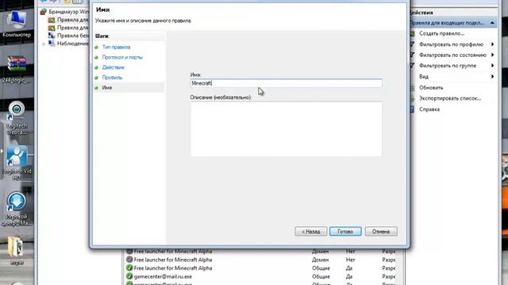Open the Вид submenu
508x285 pixels.
pos(423,77)
